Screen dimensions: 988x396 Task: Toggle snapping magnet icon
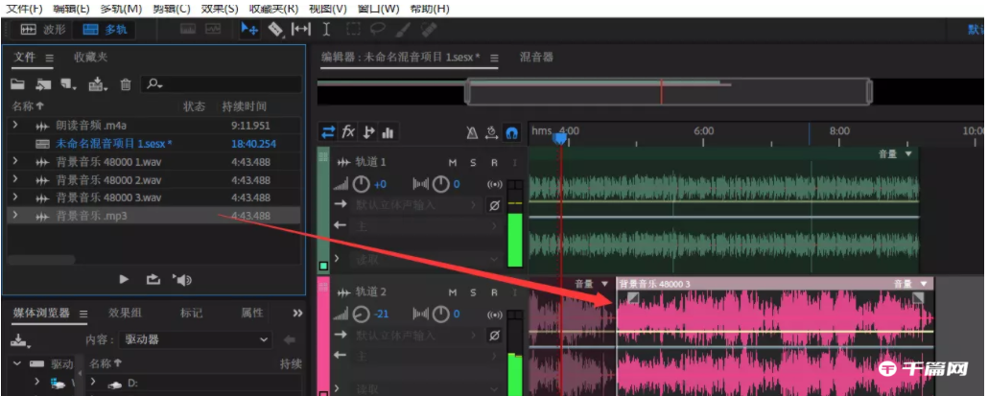pos(511,133)
